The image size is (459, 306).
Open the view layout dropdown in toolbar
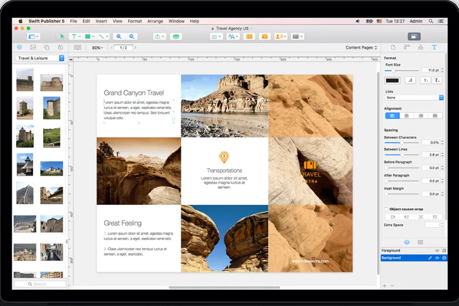coord(34,36)
